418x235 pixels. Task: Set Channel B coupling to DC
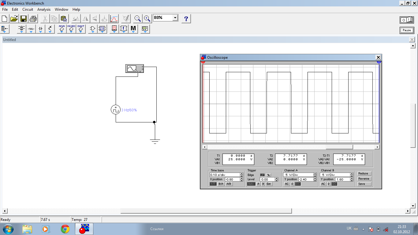[334, 184]
